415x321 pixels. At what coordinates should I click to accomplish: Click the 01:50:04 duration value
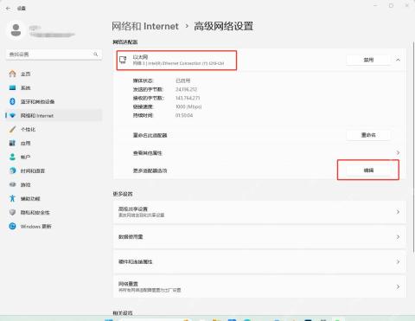[x=184, y=115]
